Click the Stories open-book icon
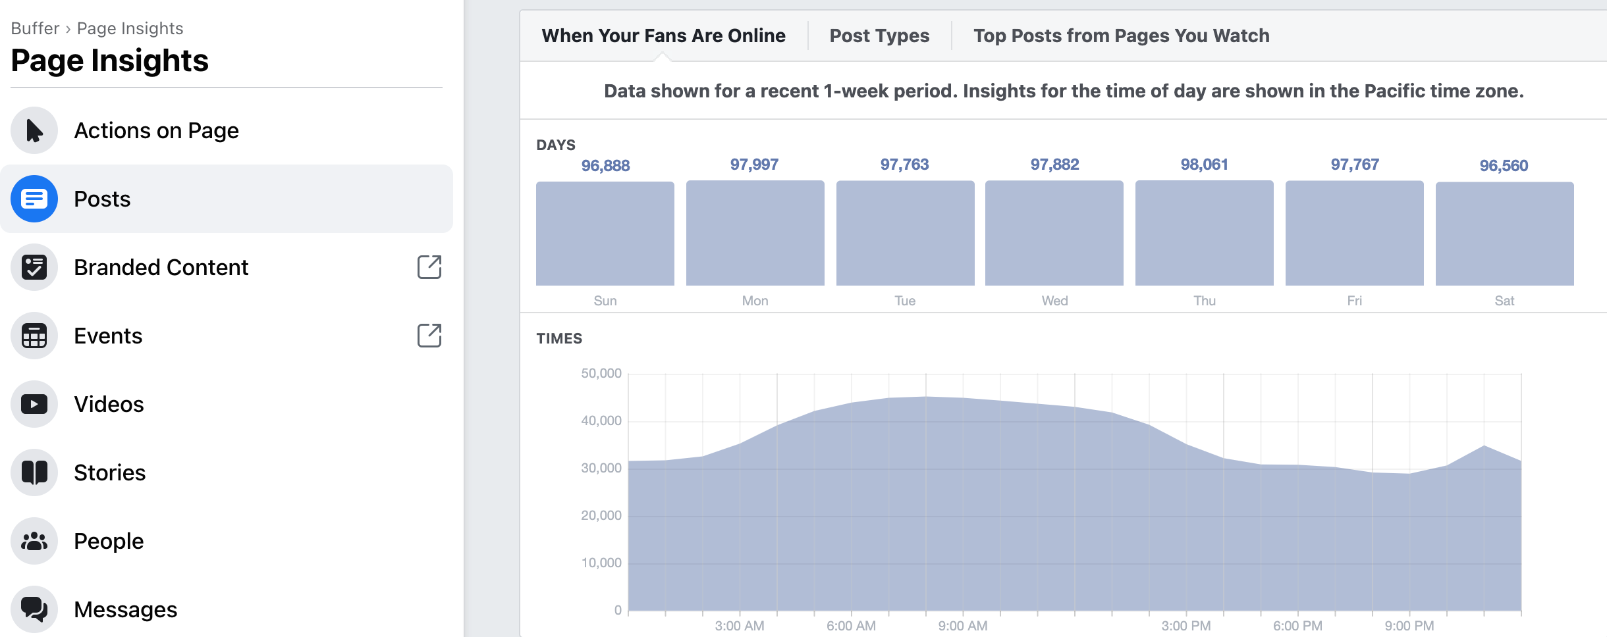Viewport: 1607px width, 637px height. pos(34,472)
